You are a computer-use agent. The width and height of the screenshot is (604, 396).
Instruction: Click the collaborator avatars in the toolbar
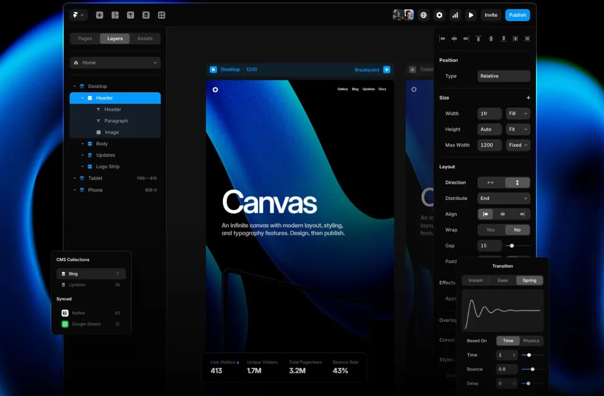[403, 15]
